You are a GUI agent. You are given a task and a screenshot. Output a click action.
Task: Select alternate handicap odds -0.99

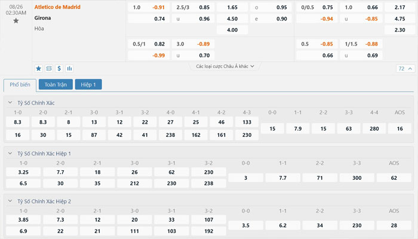pos(149,55)
